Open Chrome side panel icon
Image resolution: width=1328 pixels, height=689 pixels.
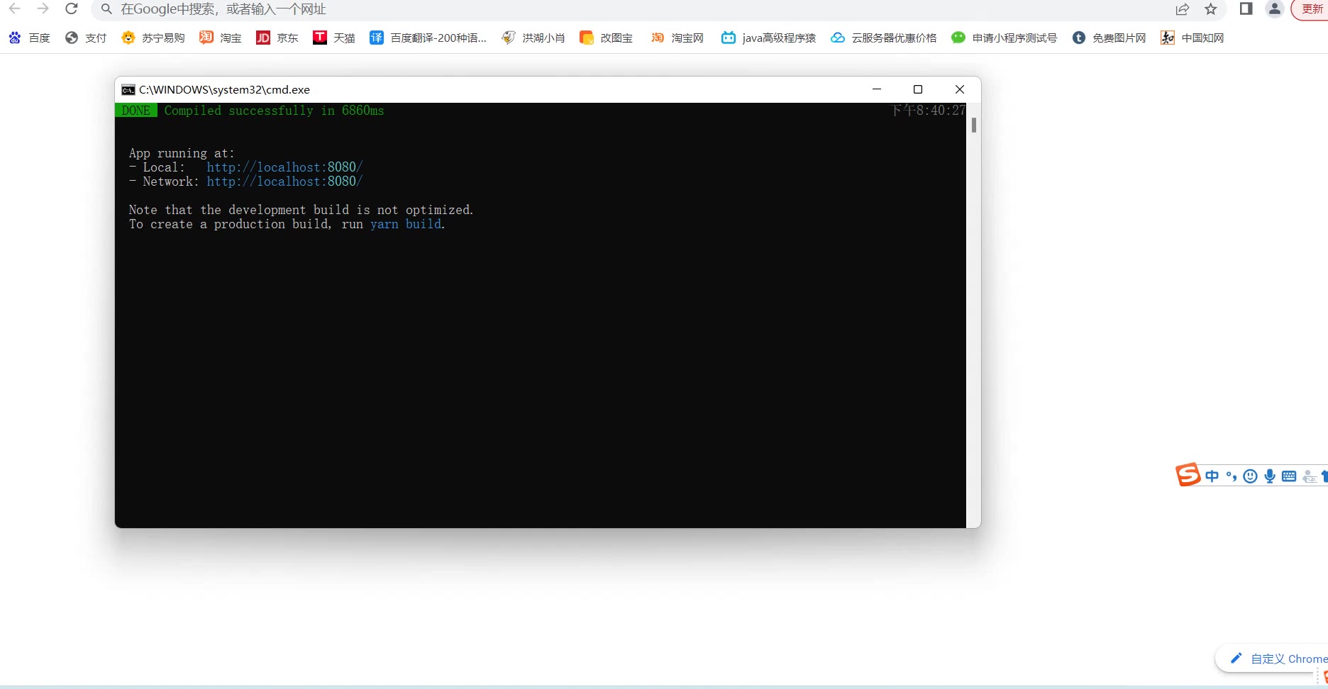coord(1246,9)
